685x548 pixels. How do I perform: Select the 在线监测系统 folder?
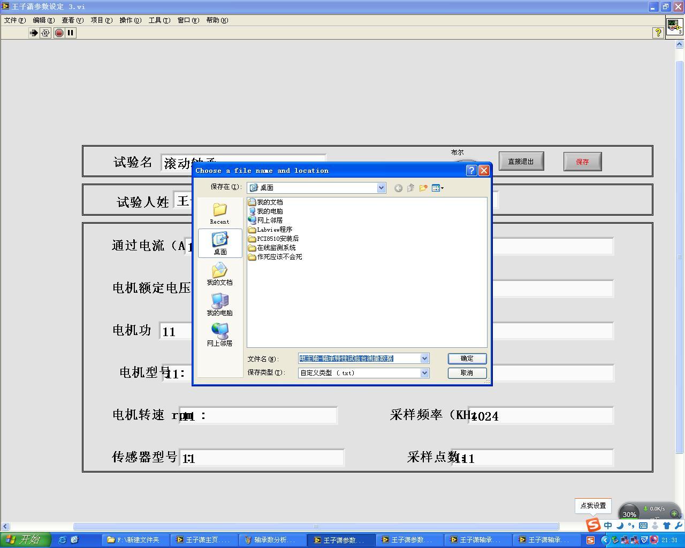(x=272, y=247)
